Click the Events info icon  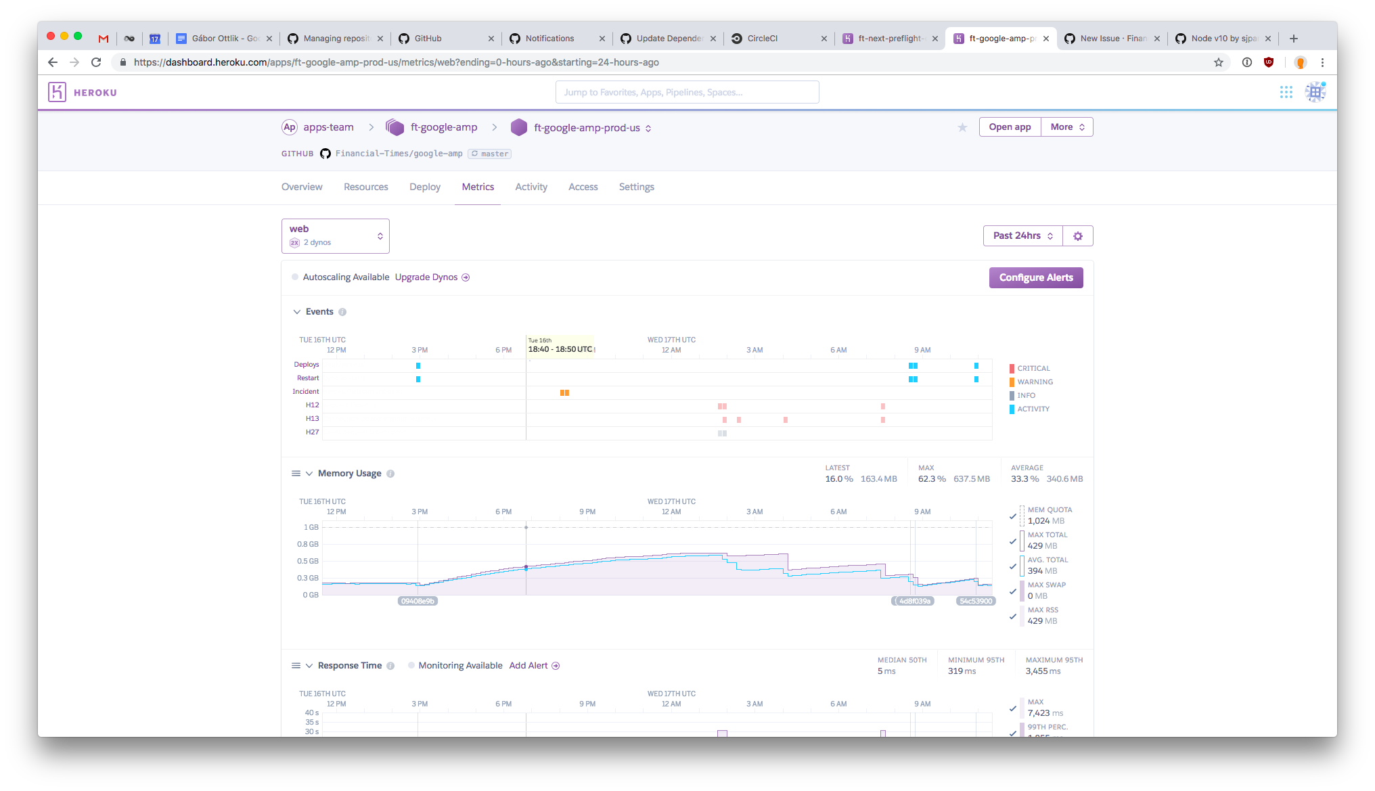[x=342, y=312]
